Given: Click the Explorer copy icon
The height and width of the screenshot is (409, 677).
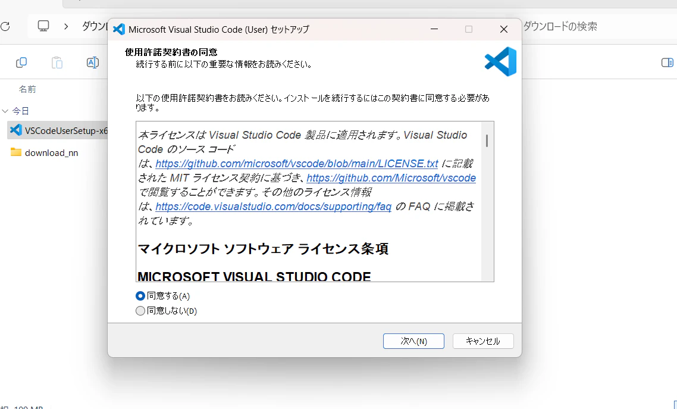Looking at the screenshot, I should coord(21,63).
